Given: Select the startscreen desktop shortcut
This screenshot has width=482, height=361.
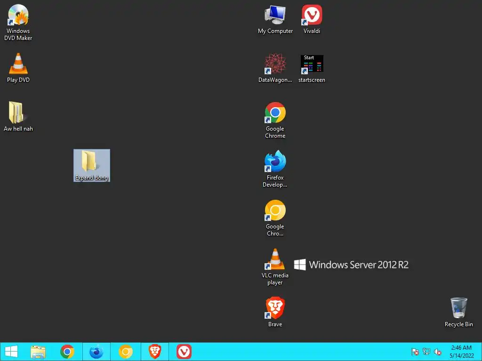Looking at the screenshot, I should tap(312, 68).
